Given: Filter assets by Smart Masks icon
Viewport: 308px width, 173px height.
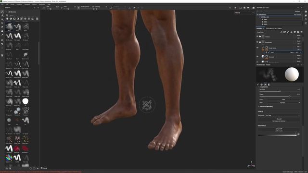Looking at the screenshot, I should (x=14, y=19).
